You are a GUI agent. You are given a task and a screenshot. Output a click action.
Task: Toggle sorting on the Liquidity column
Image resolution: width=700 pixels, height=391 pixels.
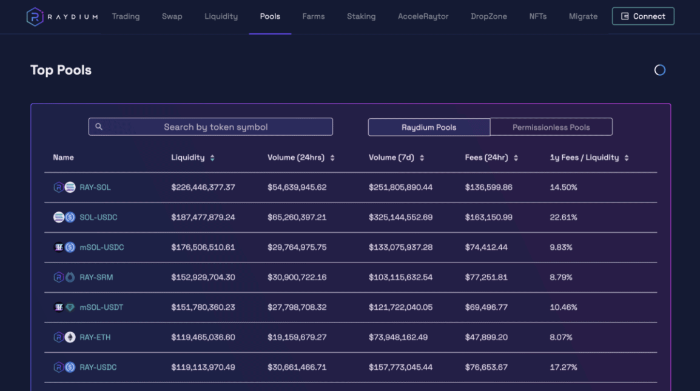coord(212,157)
